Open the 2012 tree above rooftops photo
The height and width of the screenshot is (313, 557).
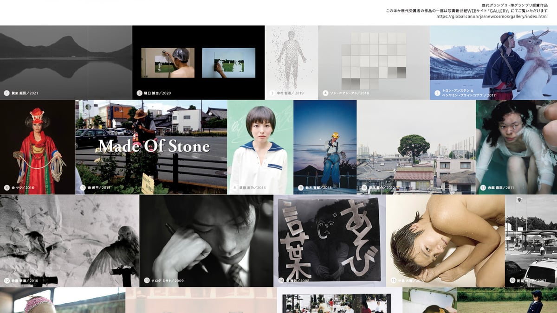click(x=416, y=147)
